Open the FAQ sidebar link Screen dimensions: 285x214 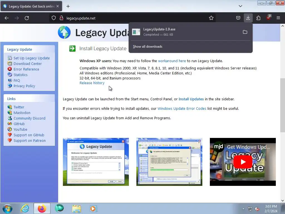pos(17,81)
